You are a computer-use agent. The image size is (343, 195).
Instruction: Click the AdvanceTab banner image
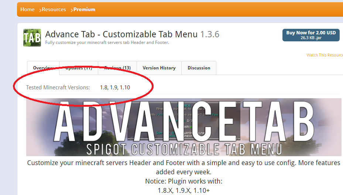pos(184,127)
